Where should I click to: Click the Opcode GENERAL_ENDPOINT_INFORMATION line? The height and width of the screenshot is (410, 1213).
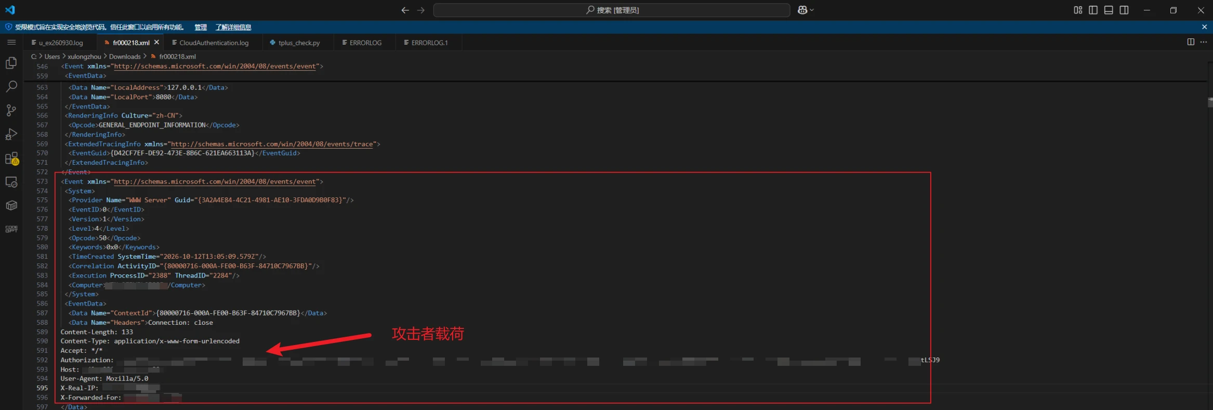[x=154, y=125]
